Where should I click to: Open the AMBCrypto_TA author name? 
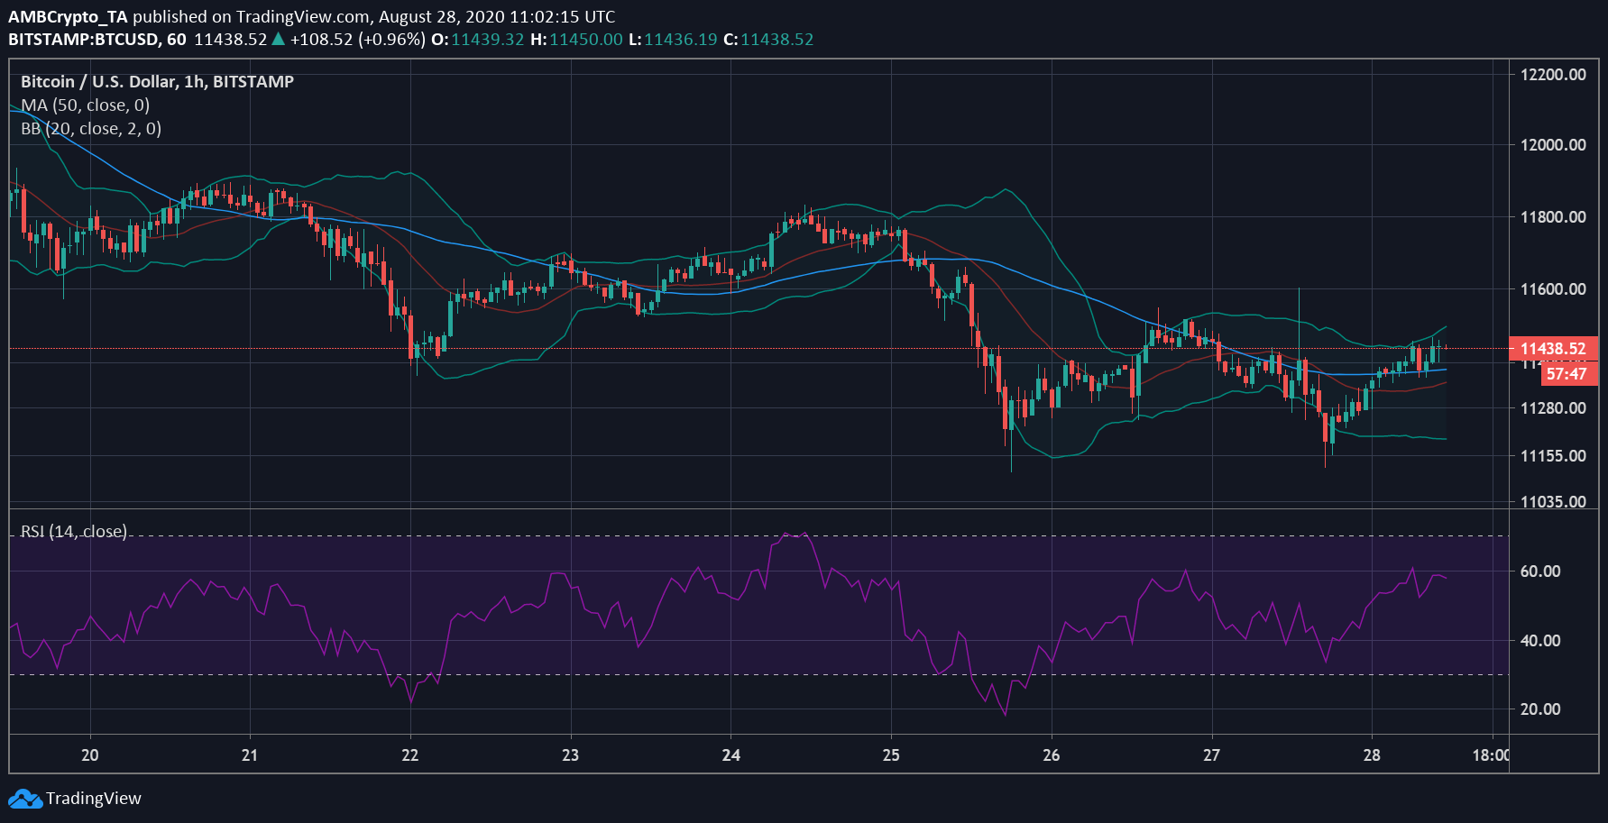click(x=68, y=16)
